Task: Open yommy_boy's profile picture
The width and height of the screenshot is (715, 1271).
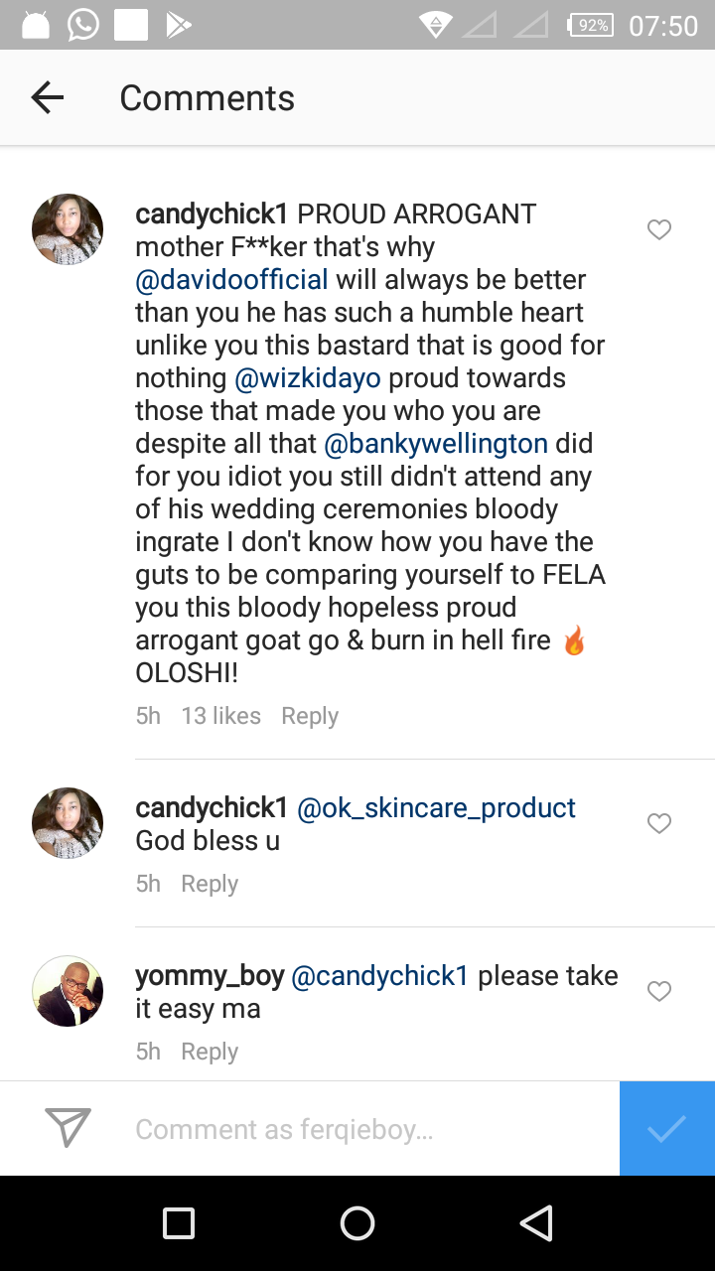Action: tap(68, 991)
